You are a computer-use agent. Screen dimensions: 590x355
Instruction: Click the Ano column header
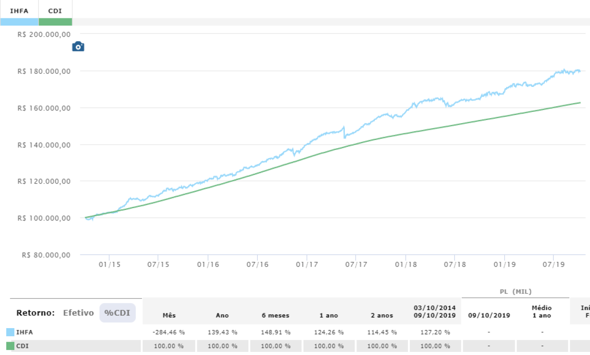point(222,315)
